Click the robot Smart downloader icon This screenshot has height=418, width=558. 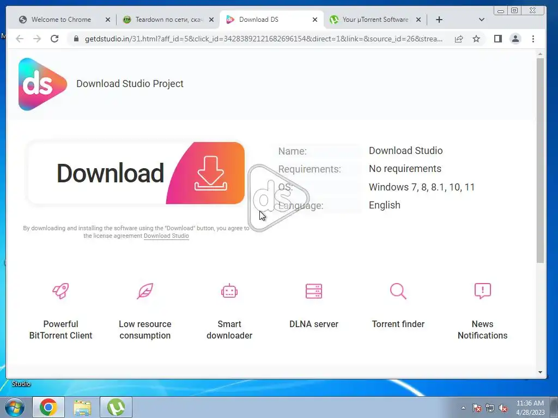pos(229,291)
